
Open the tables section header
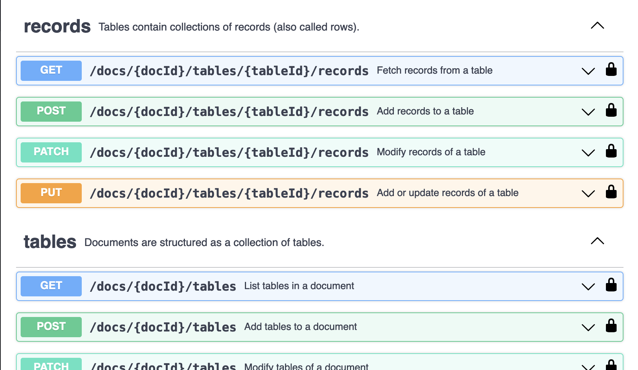tap(50, 241)
